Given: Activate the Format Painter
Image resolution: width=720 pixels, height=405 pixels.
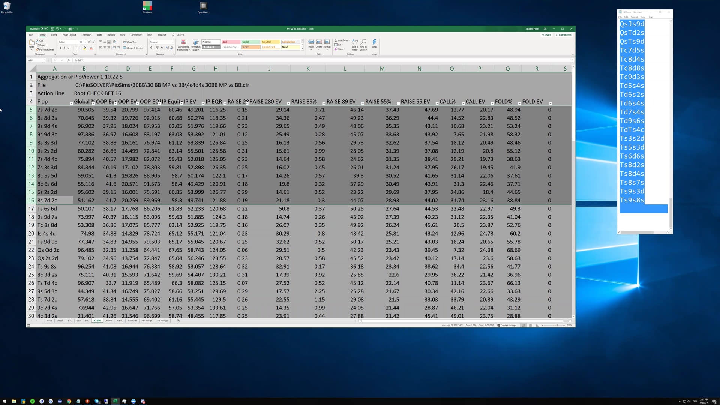Looking at the screenshot, I should coord(45,49).
